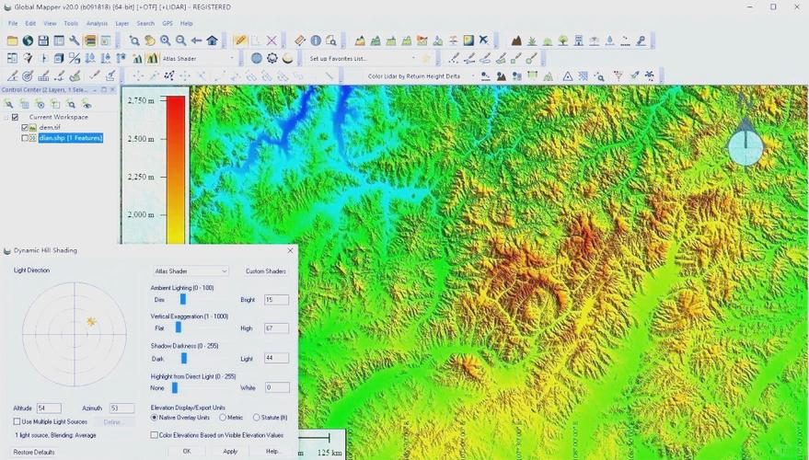Open the Layer menu

point(121,23)
